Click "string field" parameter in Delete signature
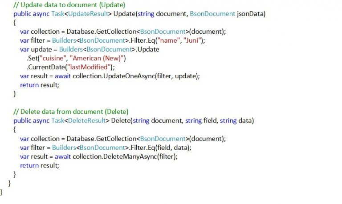342x204 pixels. (x=201, y=120)
